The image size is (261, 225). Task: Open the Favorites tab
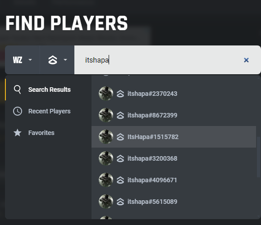click(x=48, y=133)
